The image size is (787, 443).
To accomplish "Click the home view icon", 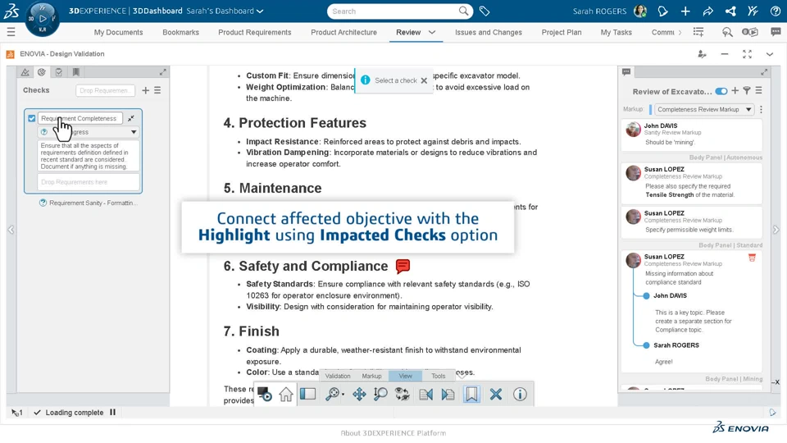I will [286, 395].
